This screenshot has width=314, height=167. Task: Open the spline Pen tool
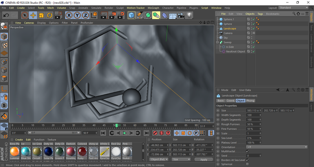point(139,15)
